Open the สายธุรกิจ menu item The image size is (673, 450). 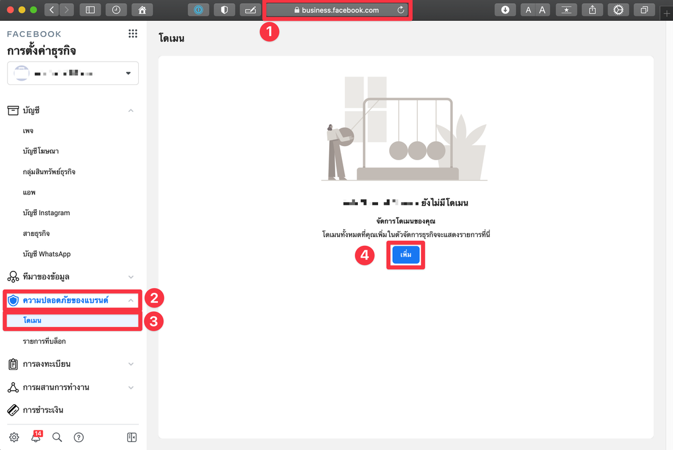click(36, 234)
